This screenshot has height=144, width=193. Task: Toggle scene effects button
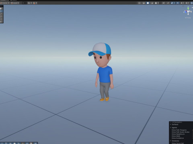point(172,3)
